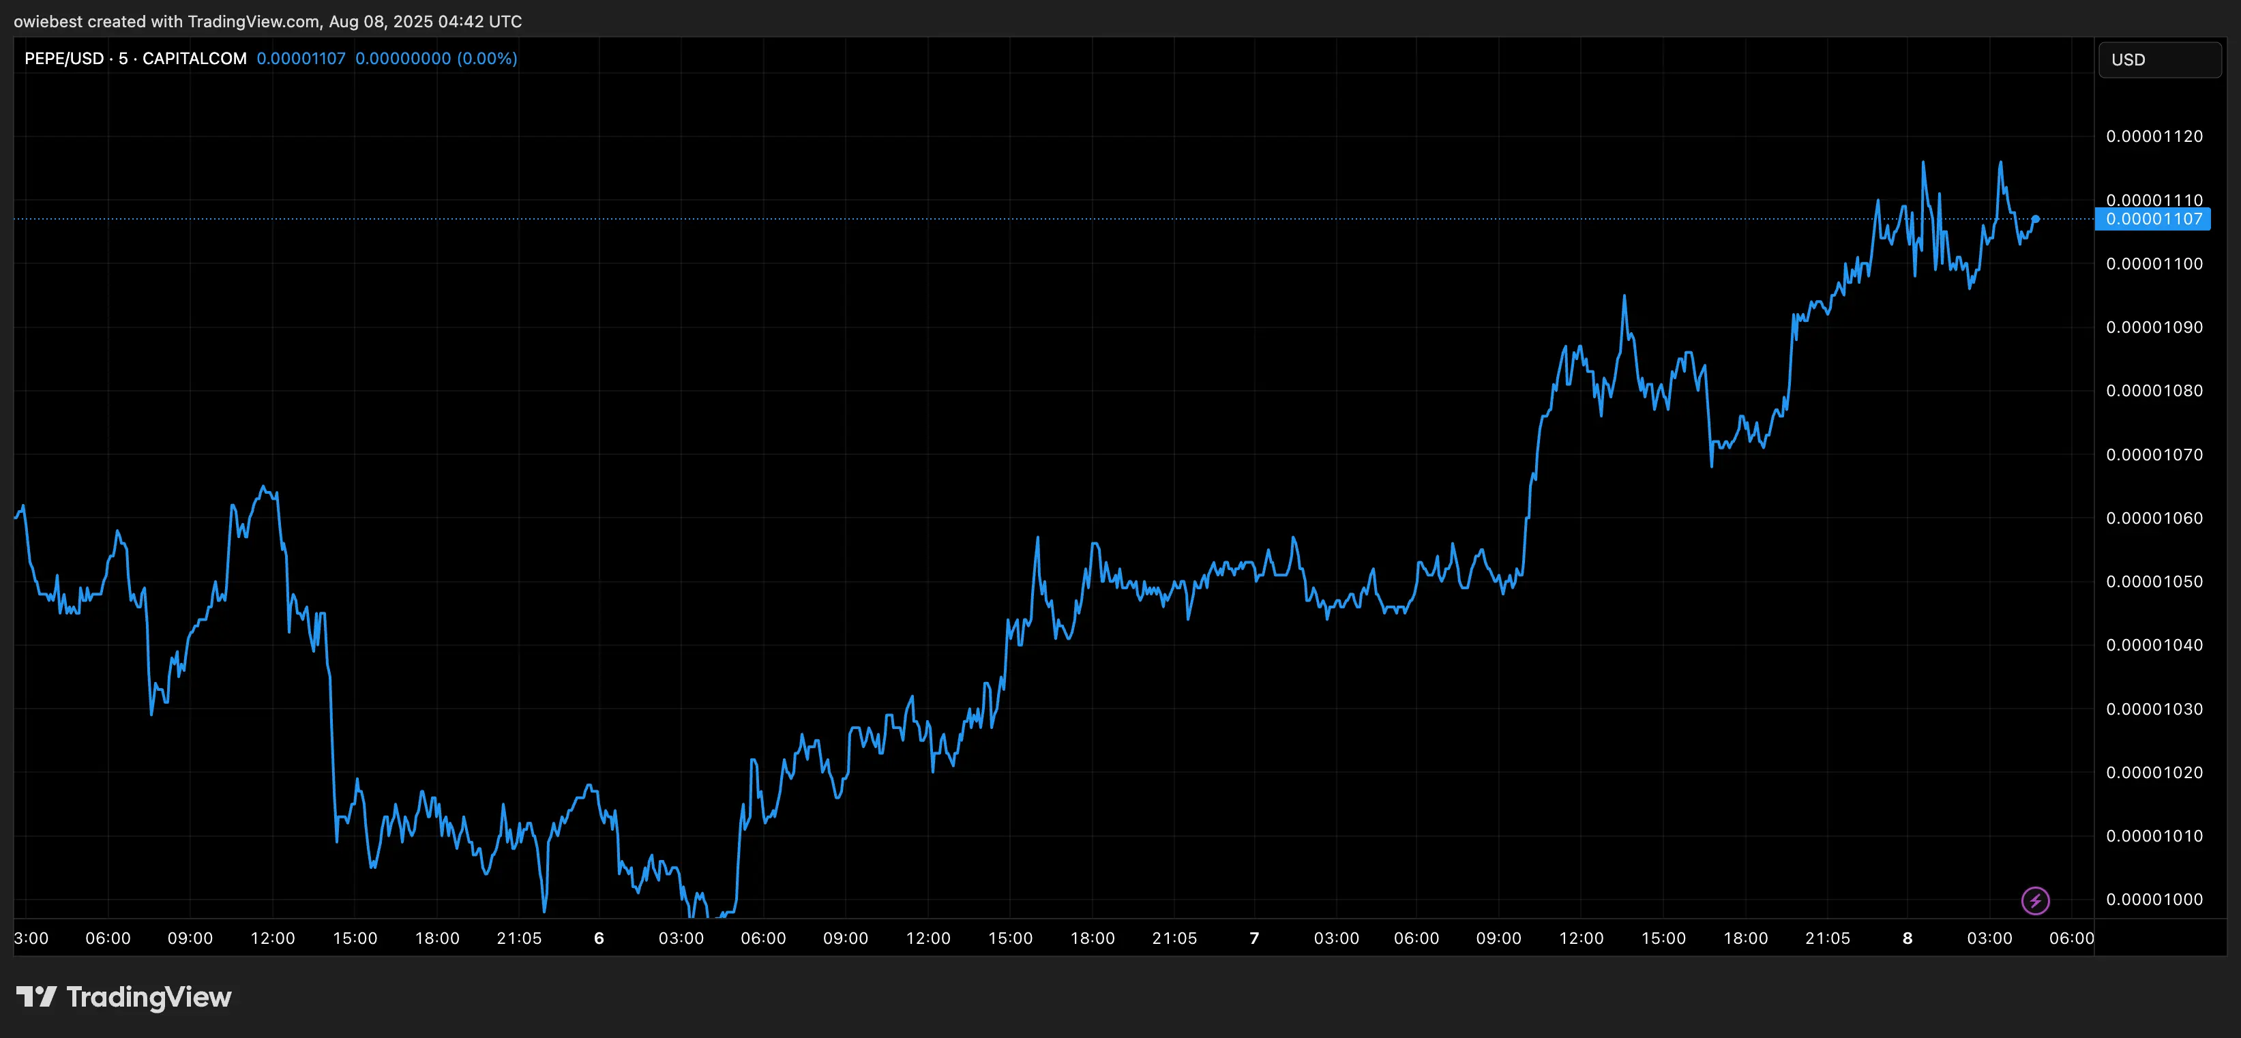Click the purple lightning bolt icon

(2035, 900)
